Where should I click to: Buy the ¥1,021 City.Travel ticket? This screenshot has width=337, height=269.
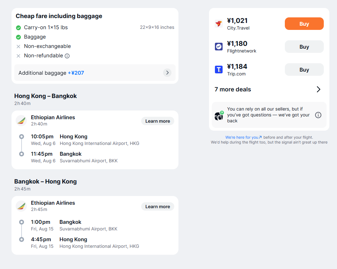304,24
